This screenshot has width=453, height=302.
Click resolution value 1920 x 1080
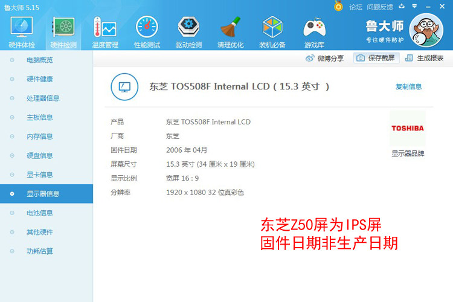tap(205, 193)
